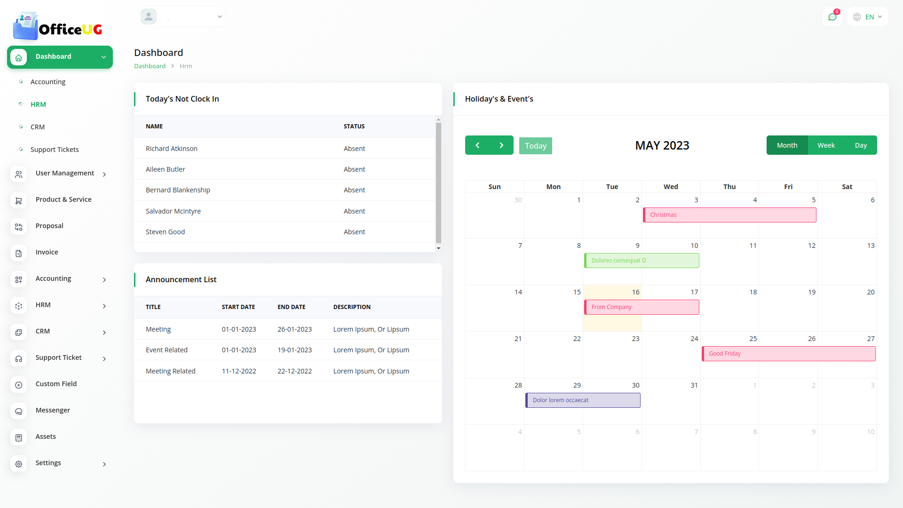903x508 pixels.
Task: Expand the Support Ticket submenu chevron
Action: pos(104,359)
